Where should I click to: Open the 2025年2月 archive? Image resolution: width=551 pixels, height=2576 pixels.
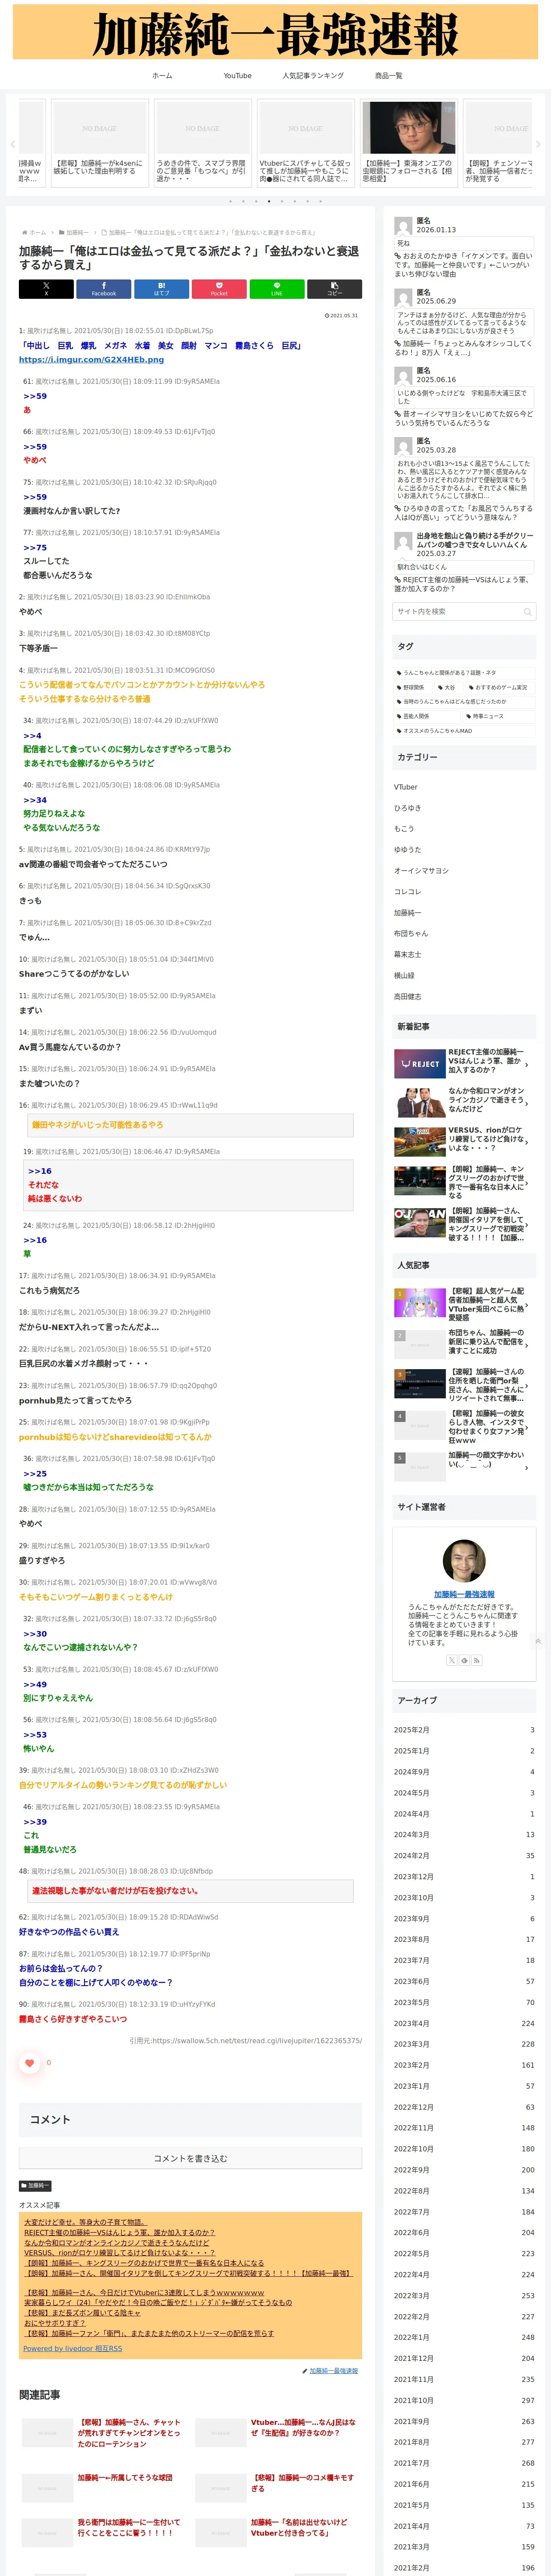464,1730
